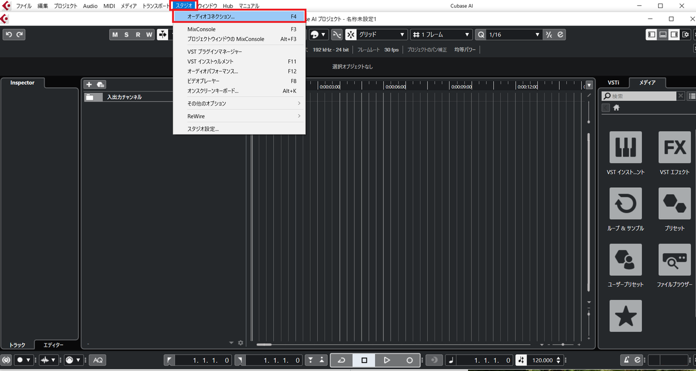Expand その他のオプション submenu

click(x=239, y=103)
